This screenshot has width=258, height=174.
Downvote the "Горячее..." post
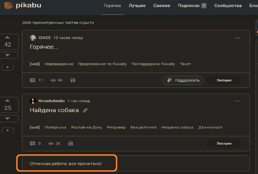tap(7, 55)
